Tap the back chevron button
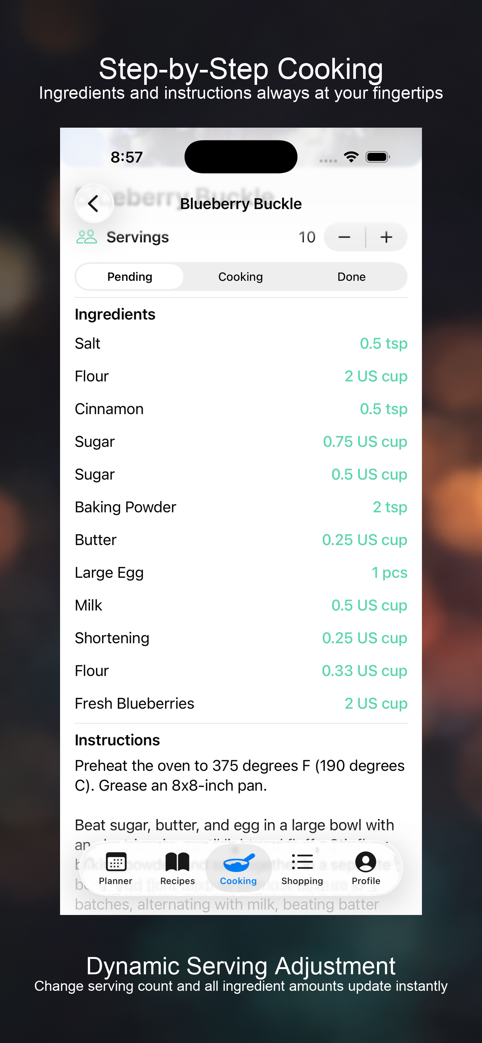The width and height of the screenshot is (482, 1043). (94, 203)
